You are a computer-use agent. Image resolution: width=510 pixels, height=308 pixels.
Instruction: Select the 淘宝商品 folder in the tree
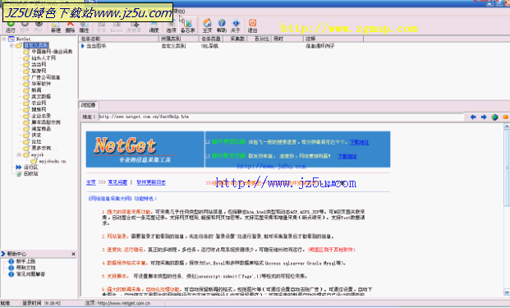41,129
